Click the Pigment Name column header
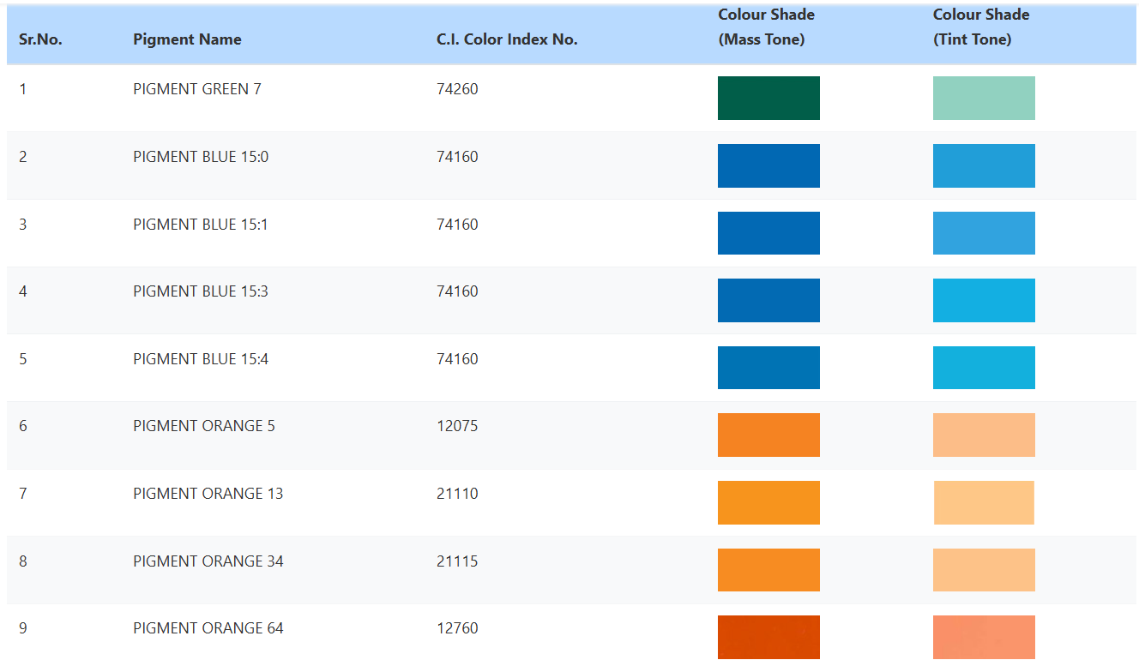 [187, 39]
